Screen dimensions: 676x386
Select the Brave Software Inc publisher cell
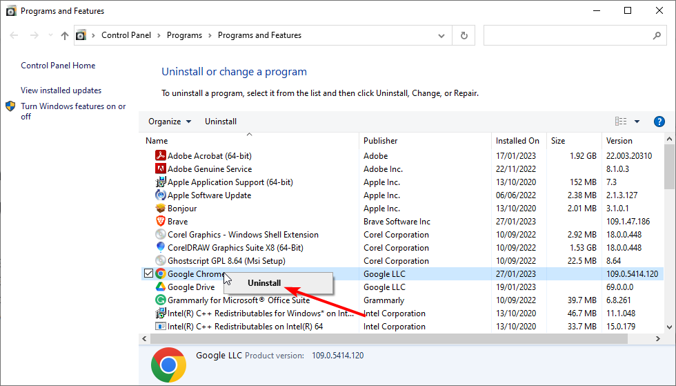pos(397,222)
